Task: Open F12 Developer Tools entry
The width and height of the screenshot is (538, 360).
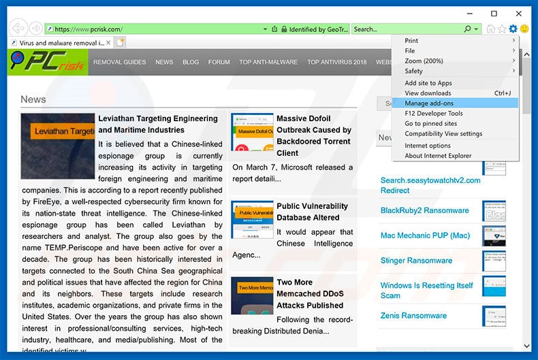Action: click(456, 113)
